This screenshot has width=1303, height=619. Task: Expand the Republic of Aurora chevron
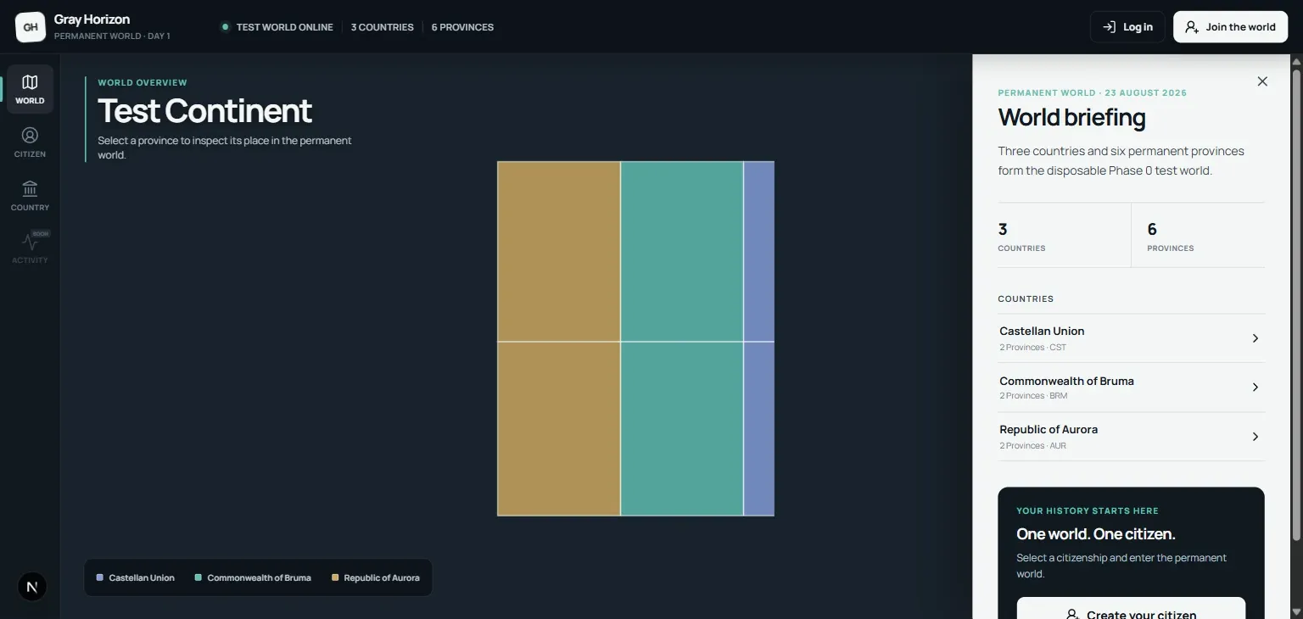pyautogui.click(x=1255, y=437)
